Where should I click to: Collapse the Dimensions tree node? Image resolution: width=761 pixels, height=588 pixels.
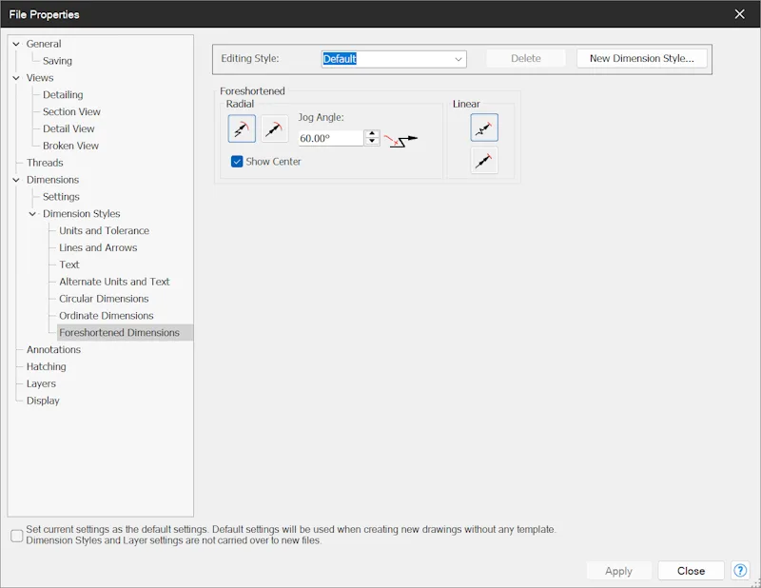click(x=16, y=180)
